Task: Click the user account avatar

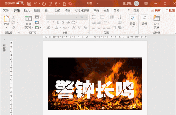Action: coord(136,4)
